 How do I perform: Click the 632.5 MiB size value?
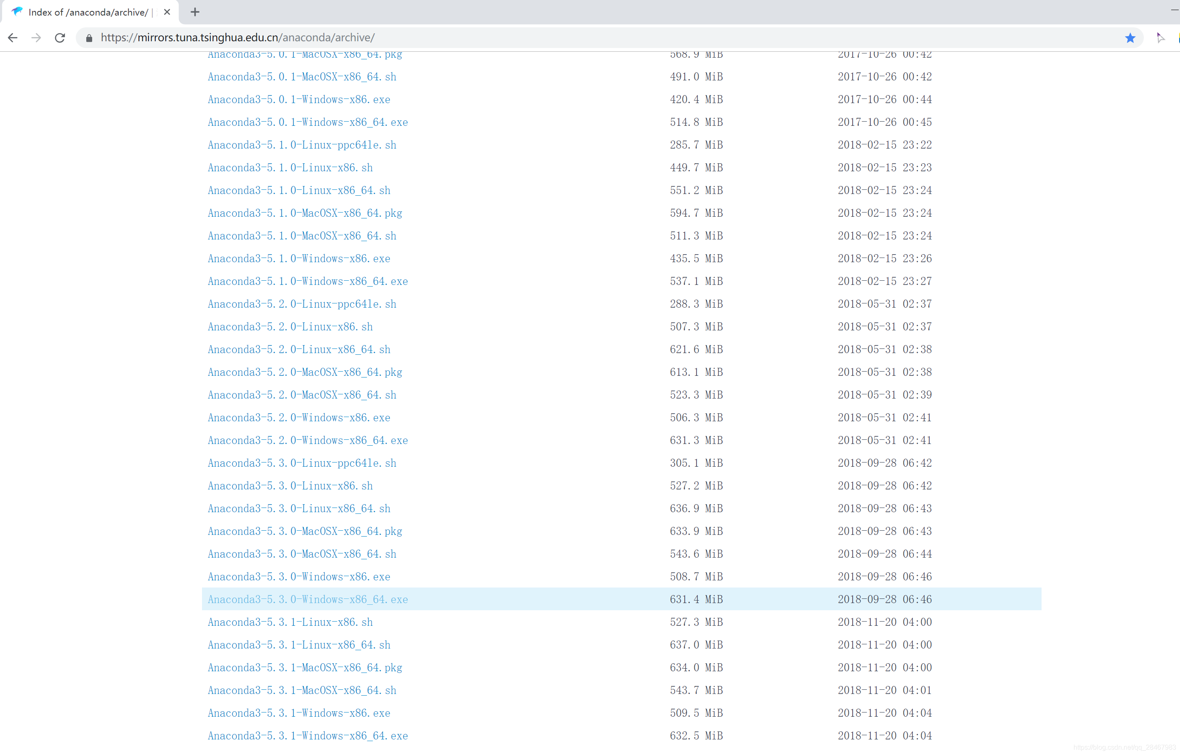coord(696,735)
